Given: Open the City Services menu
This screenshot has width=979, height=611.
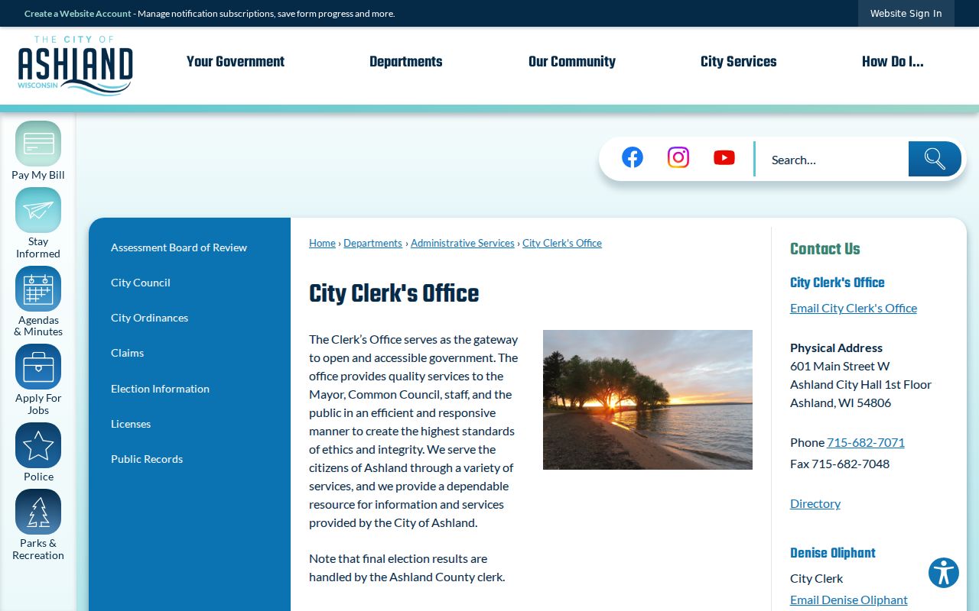Looking at the screenshot, I should tap(739, 62).
